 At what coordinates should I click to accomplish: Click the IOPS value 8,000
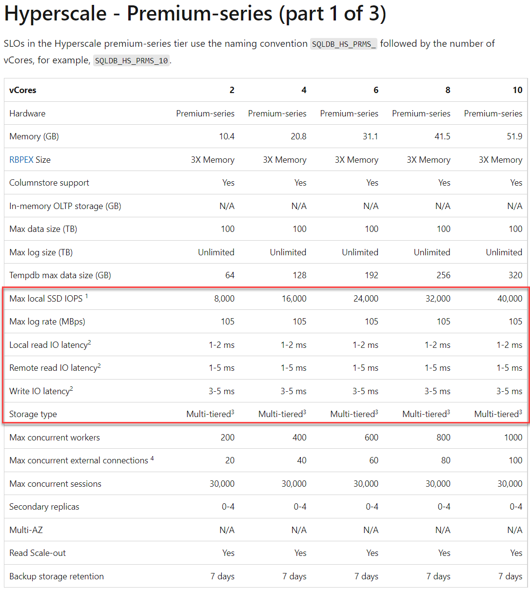pyautogui.click(x=224, y=298)
